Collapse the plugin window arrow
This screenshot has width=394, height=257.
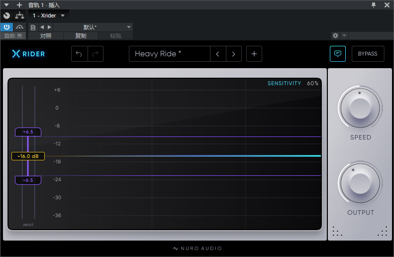(x=6, y=5)
